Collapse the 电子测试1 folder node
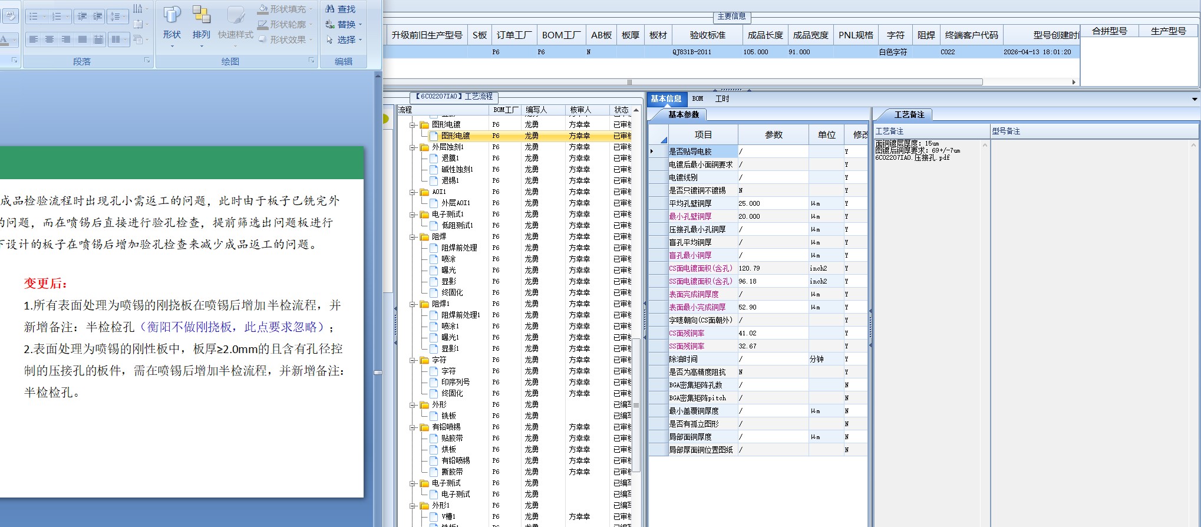Viewport: 1201px width, 527px height. point(413,215)
